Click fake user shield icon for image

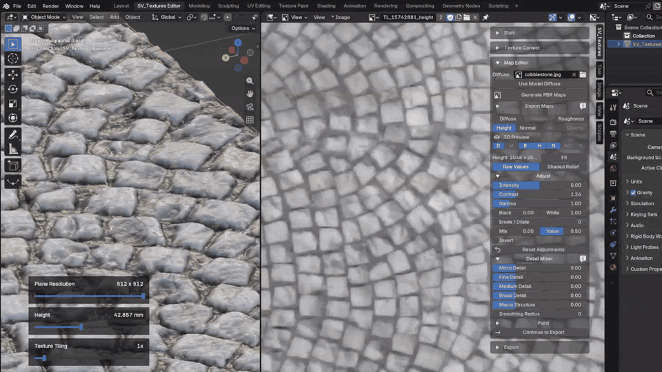450,17
